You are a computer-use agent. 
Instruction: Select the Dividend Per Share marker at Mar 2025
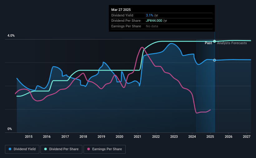point(215,41)
